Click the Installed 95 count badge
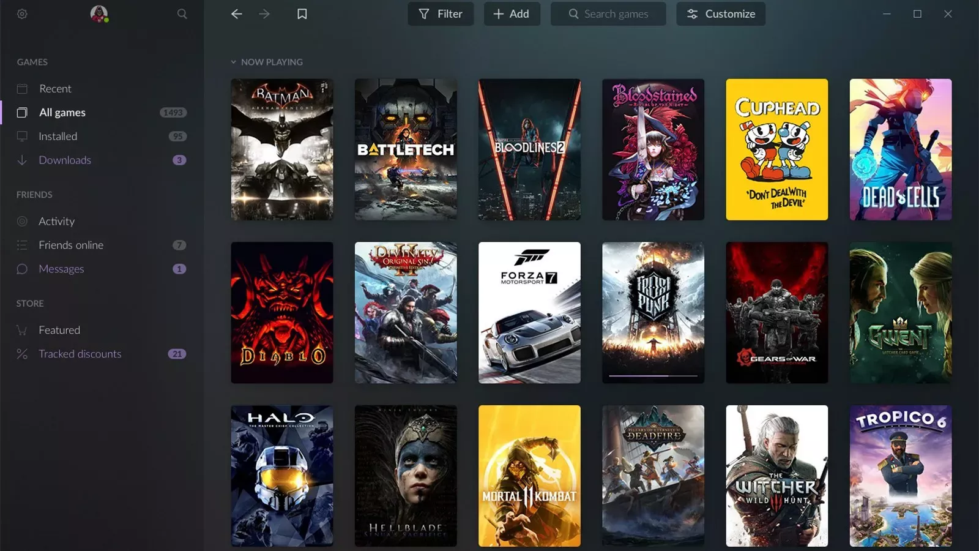Screen dimensions: 979x551 click(x=177, y=137)
